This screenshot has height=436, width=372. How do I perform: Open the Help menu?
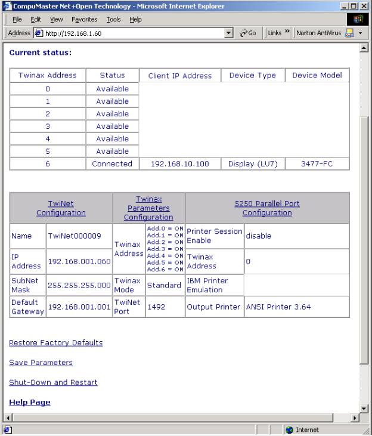click(136, 20)
